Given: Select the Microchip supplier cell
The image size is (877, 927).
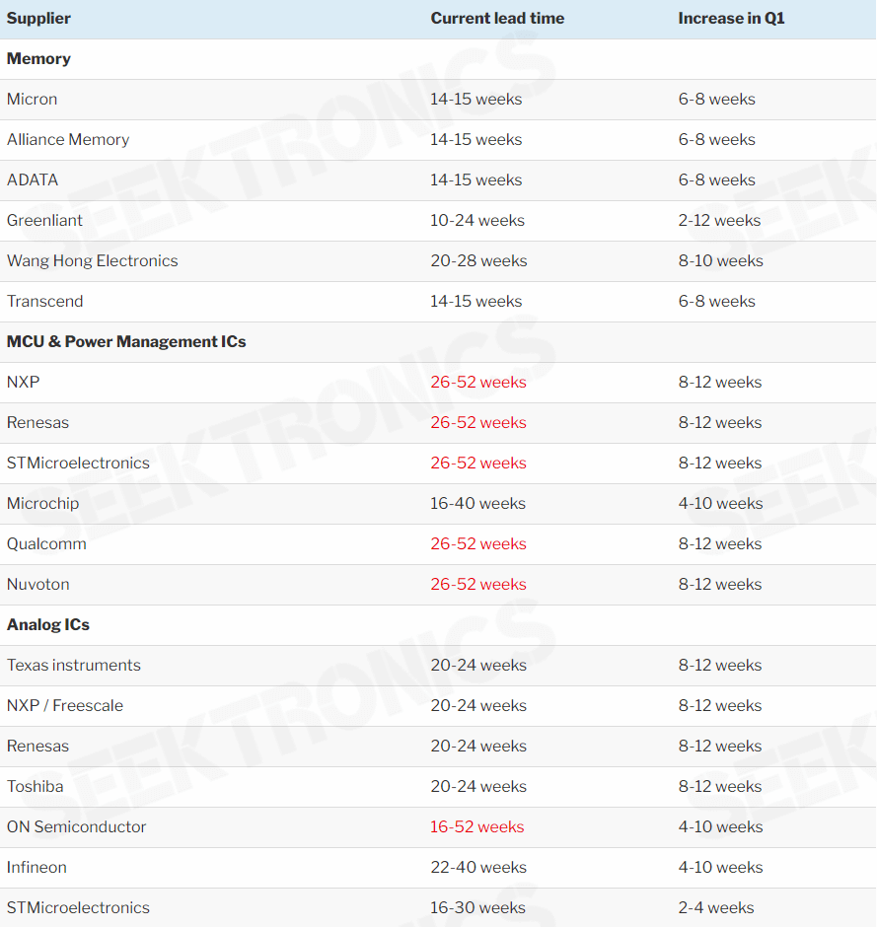Looking at the screenshot, I should click(x=42, y=504).
